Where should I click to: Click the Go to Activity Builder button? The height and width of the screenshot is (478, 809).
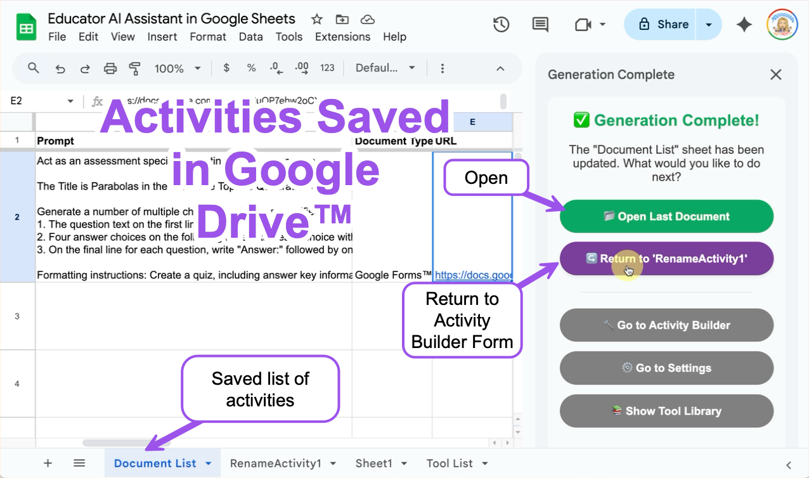[666, 325]
